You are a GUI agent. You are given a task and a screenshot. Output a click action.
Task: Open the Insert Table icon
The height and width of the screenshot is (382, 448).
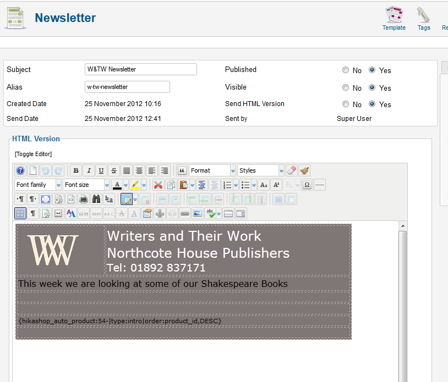pos(126,199)
